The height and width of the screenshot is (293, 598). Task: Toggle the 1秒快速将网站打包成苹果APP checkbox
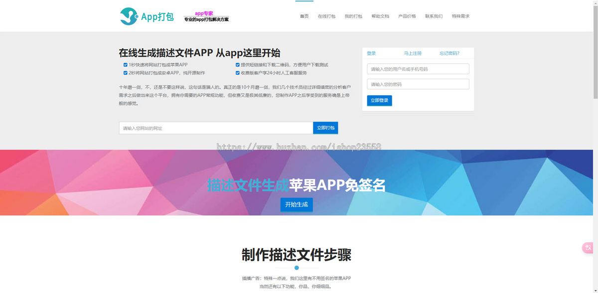pyautogui.click(x=126, y=65)
